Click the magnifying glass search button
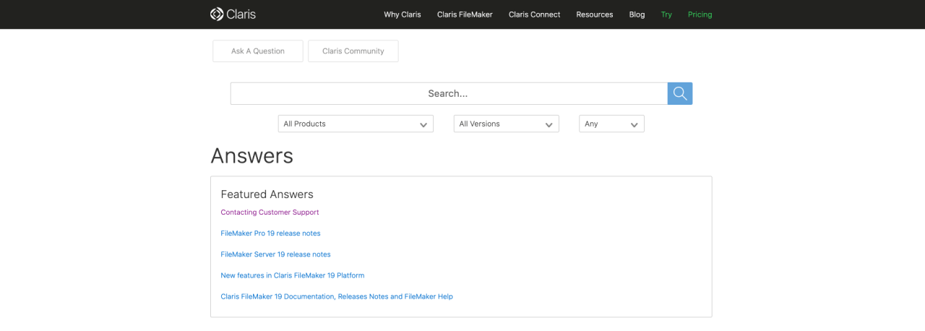 pyautogui.click(x=680, y=93)
